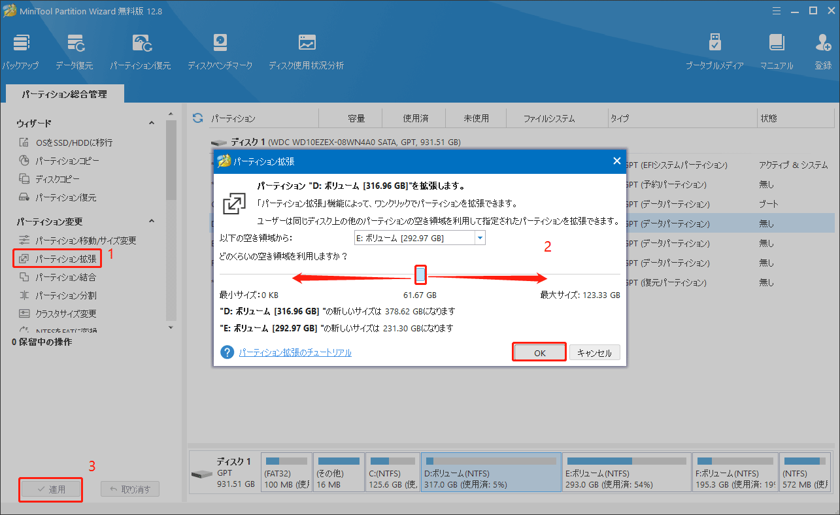Image resolution: width=840 pixels, height=515 pixels.
Task: Select パーティション拡張 in the sidebar
Action: pos(57,259)
